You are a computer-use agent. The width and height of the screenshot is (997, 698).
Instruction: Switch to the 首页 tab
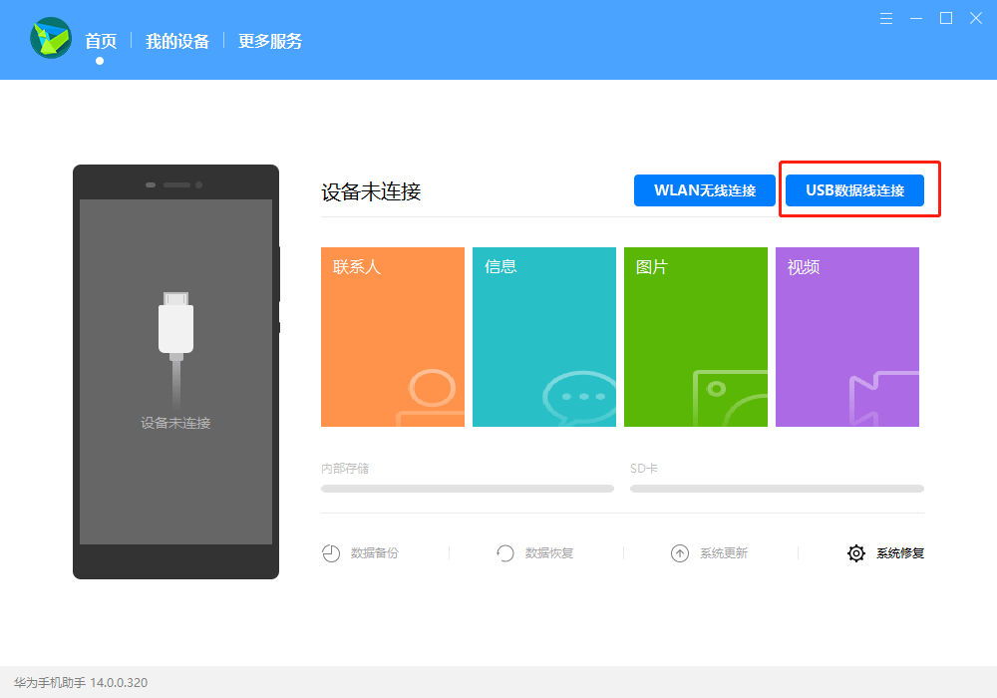tap(101, 41)
